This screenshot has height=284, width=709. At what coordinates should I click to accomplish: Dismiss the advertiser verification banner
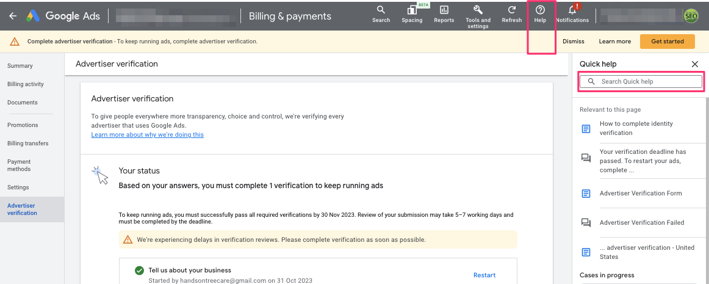pos(574,41)
